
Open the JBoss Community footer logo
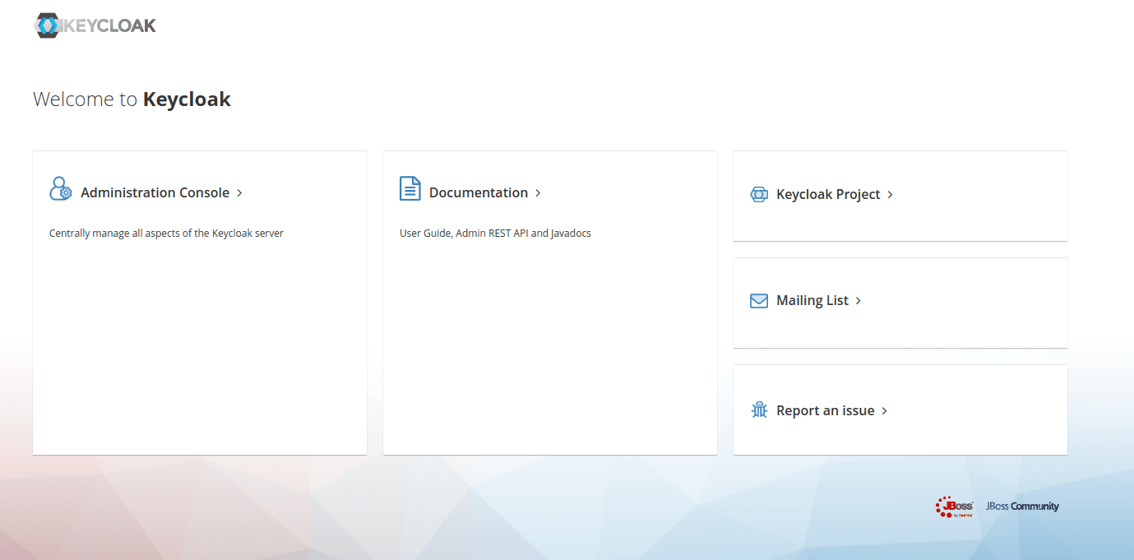1022,507
